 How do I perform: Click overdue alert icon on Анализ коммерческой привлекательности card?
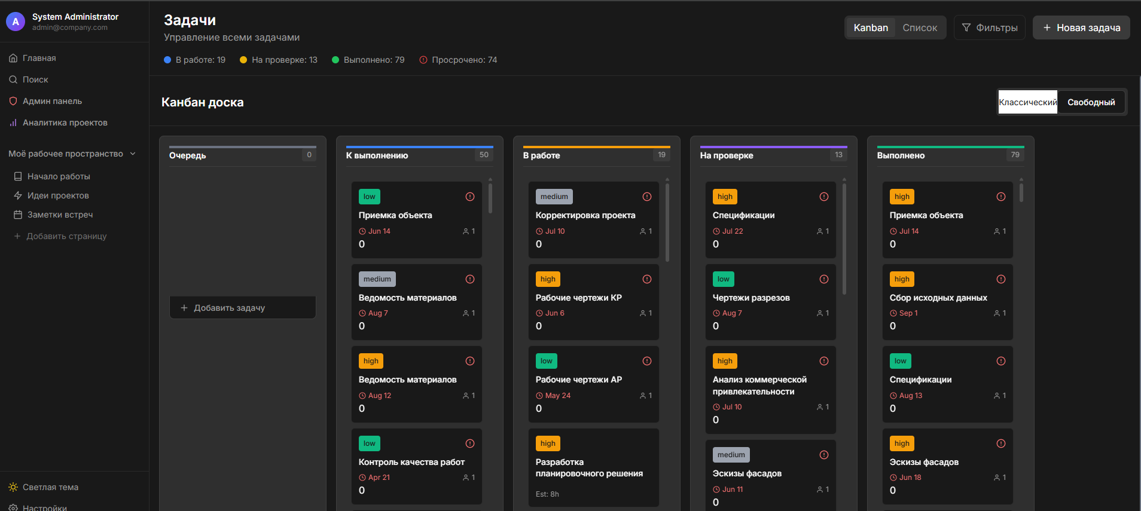pos(824,361)
